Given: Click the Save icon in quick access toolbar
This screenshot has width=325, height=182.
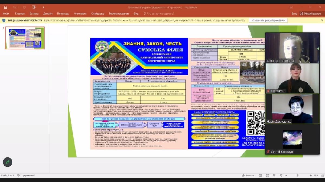Looking at the screenshot, I should click(5, 7).
